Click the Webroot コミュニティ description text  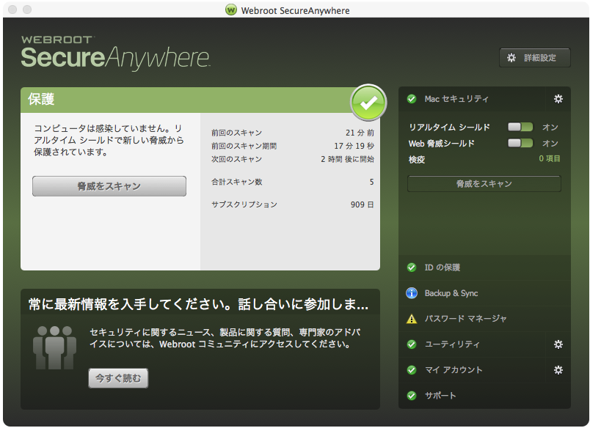coord(225,338)
